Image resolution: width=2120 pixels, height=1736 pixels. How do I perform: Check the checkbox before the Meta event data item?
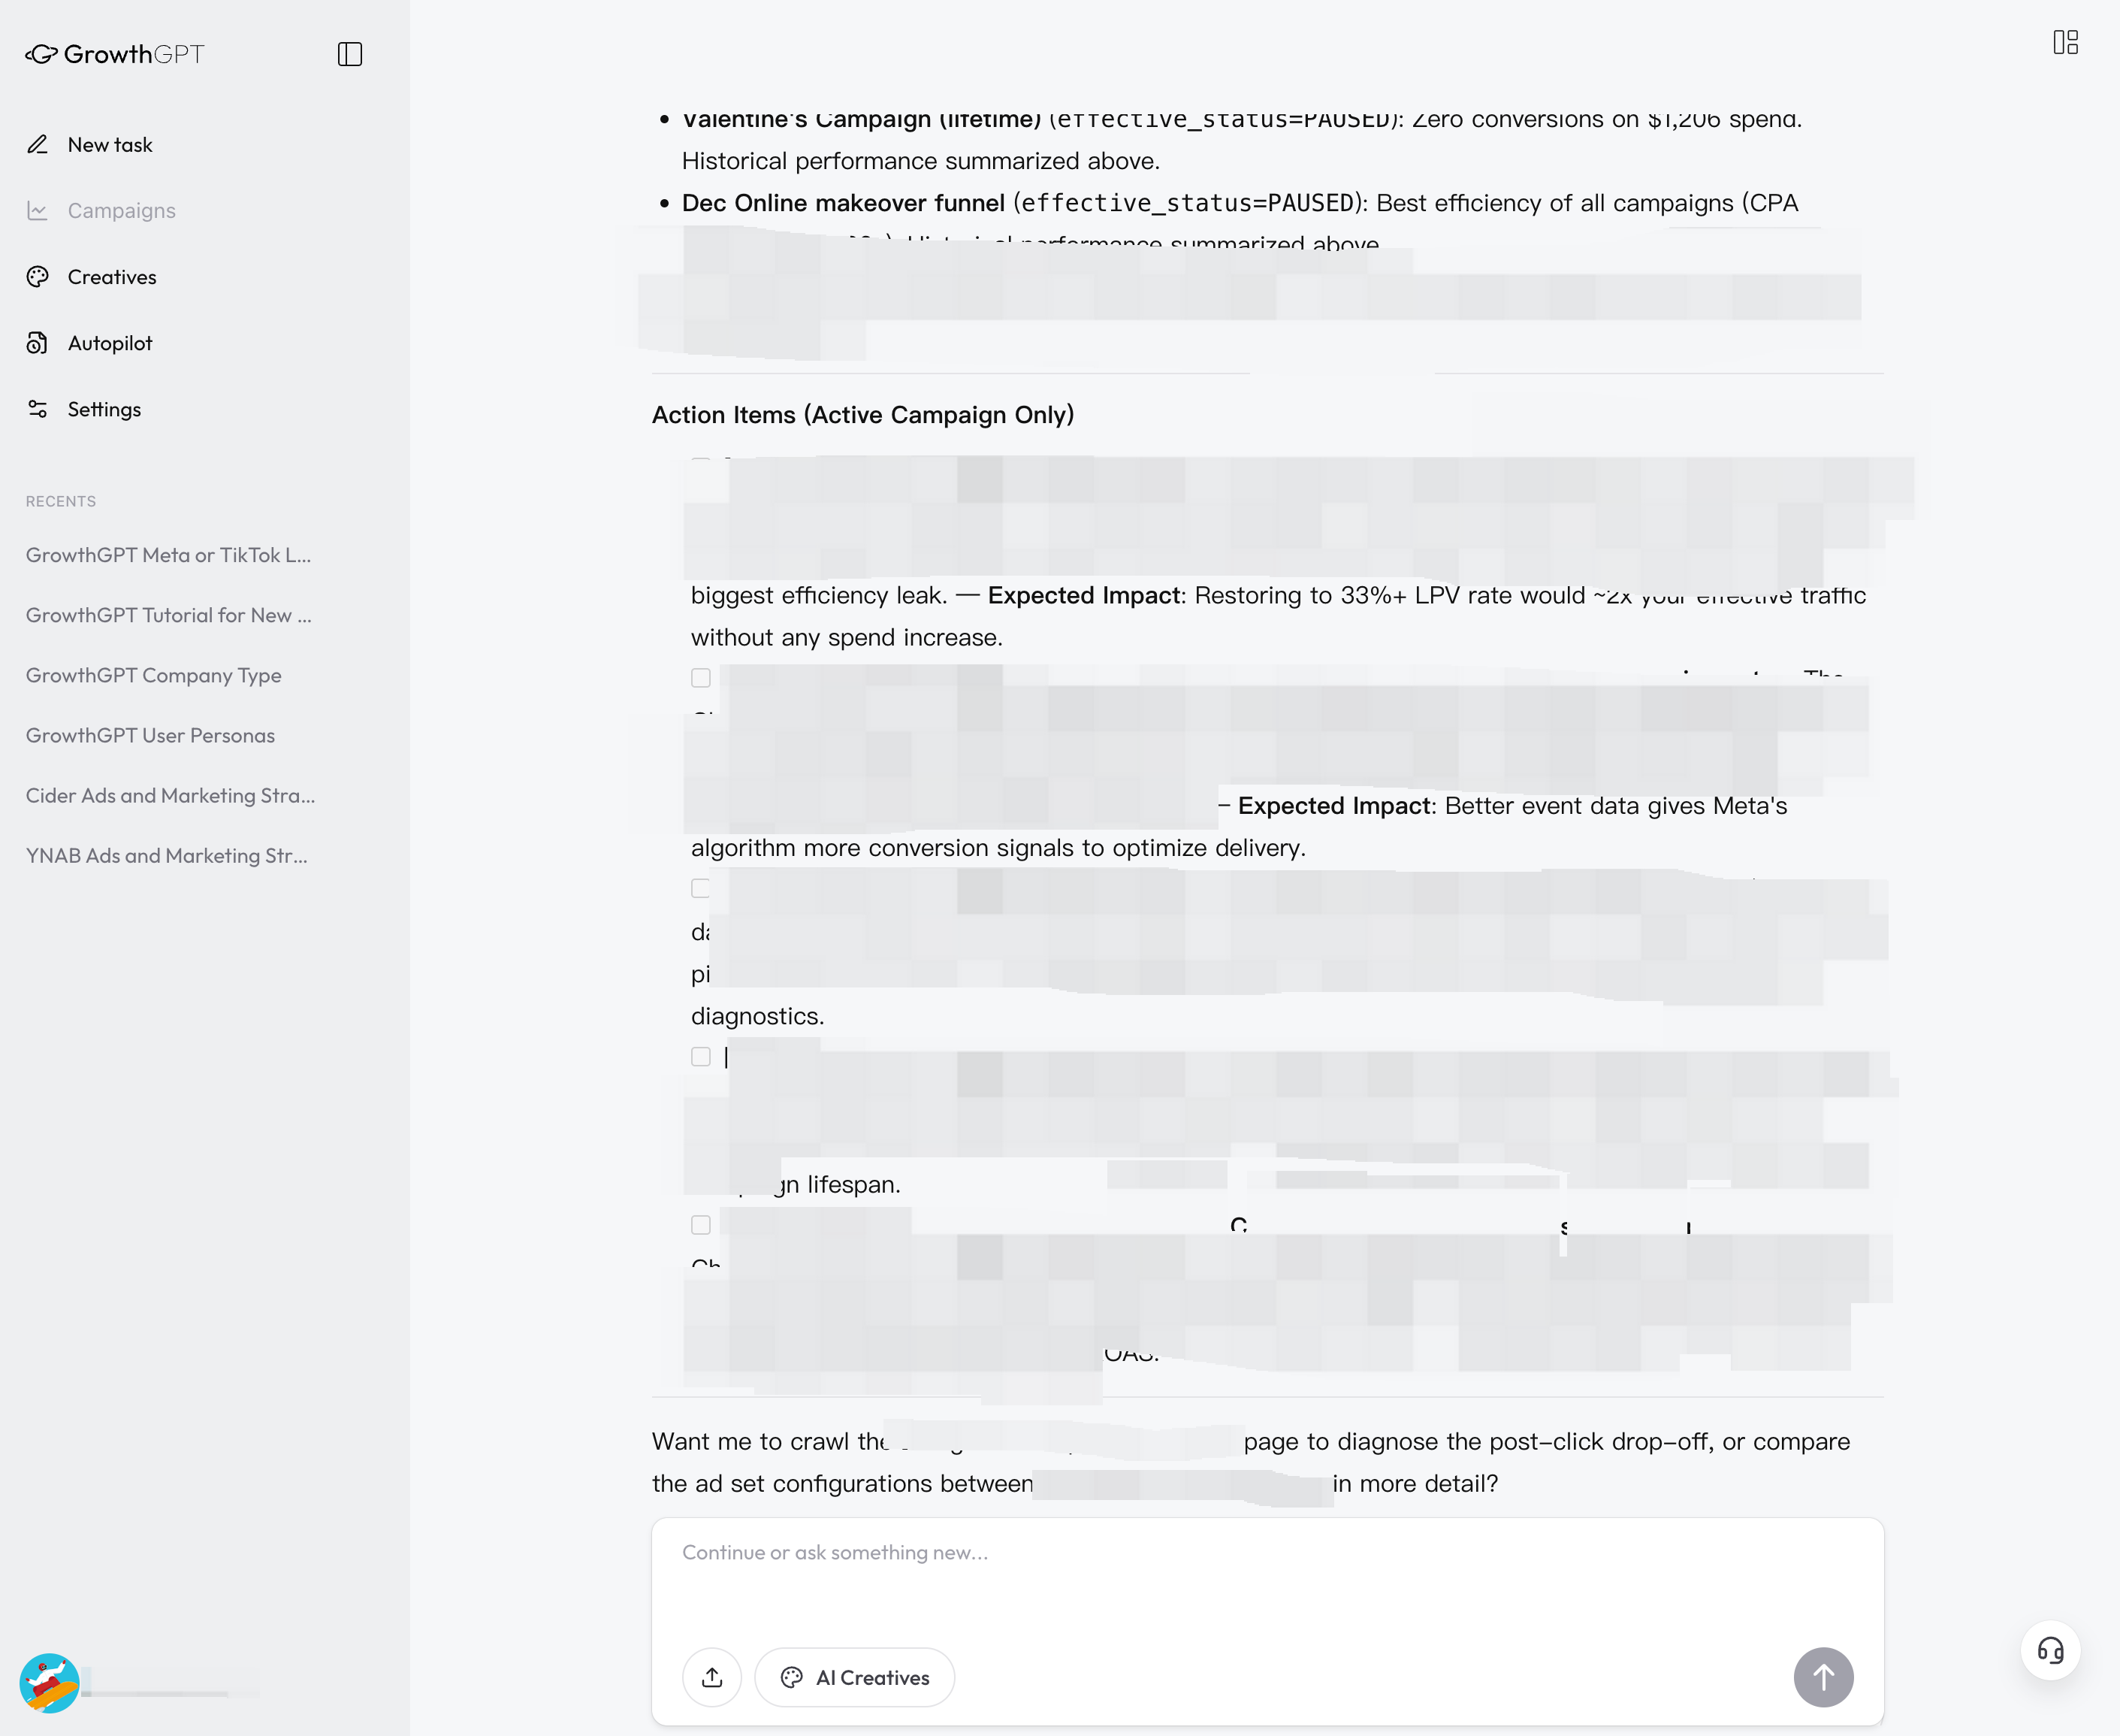click(x=701, y=678)
